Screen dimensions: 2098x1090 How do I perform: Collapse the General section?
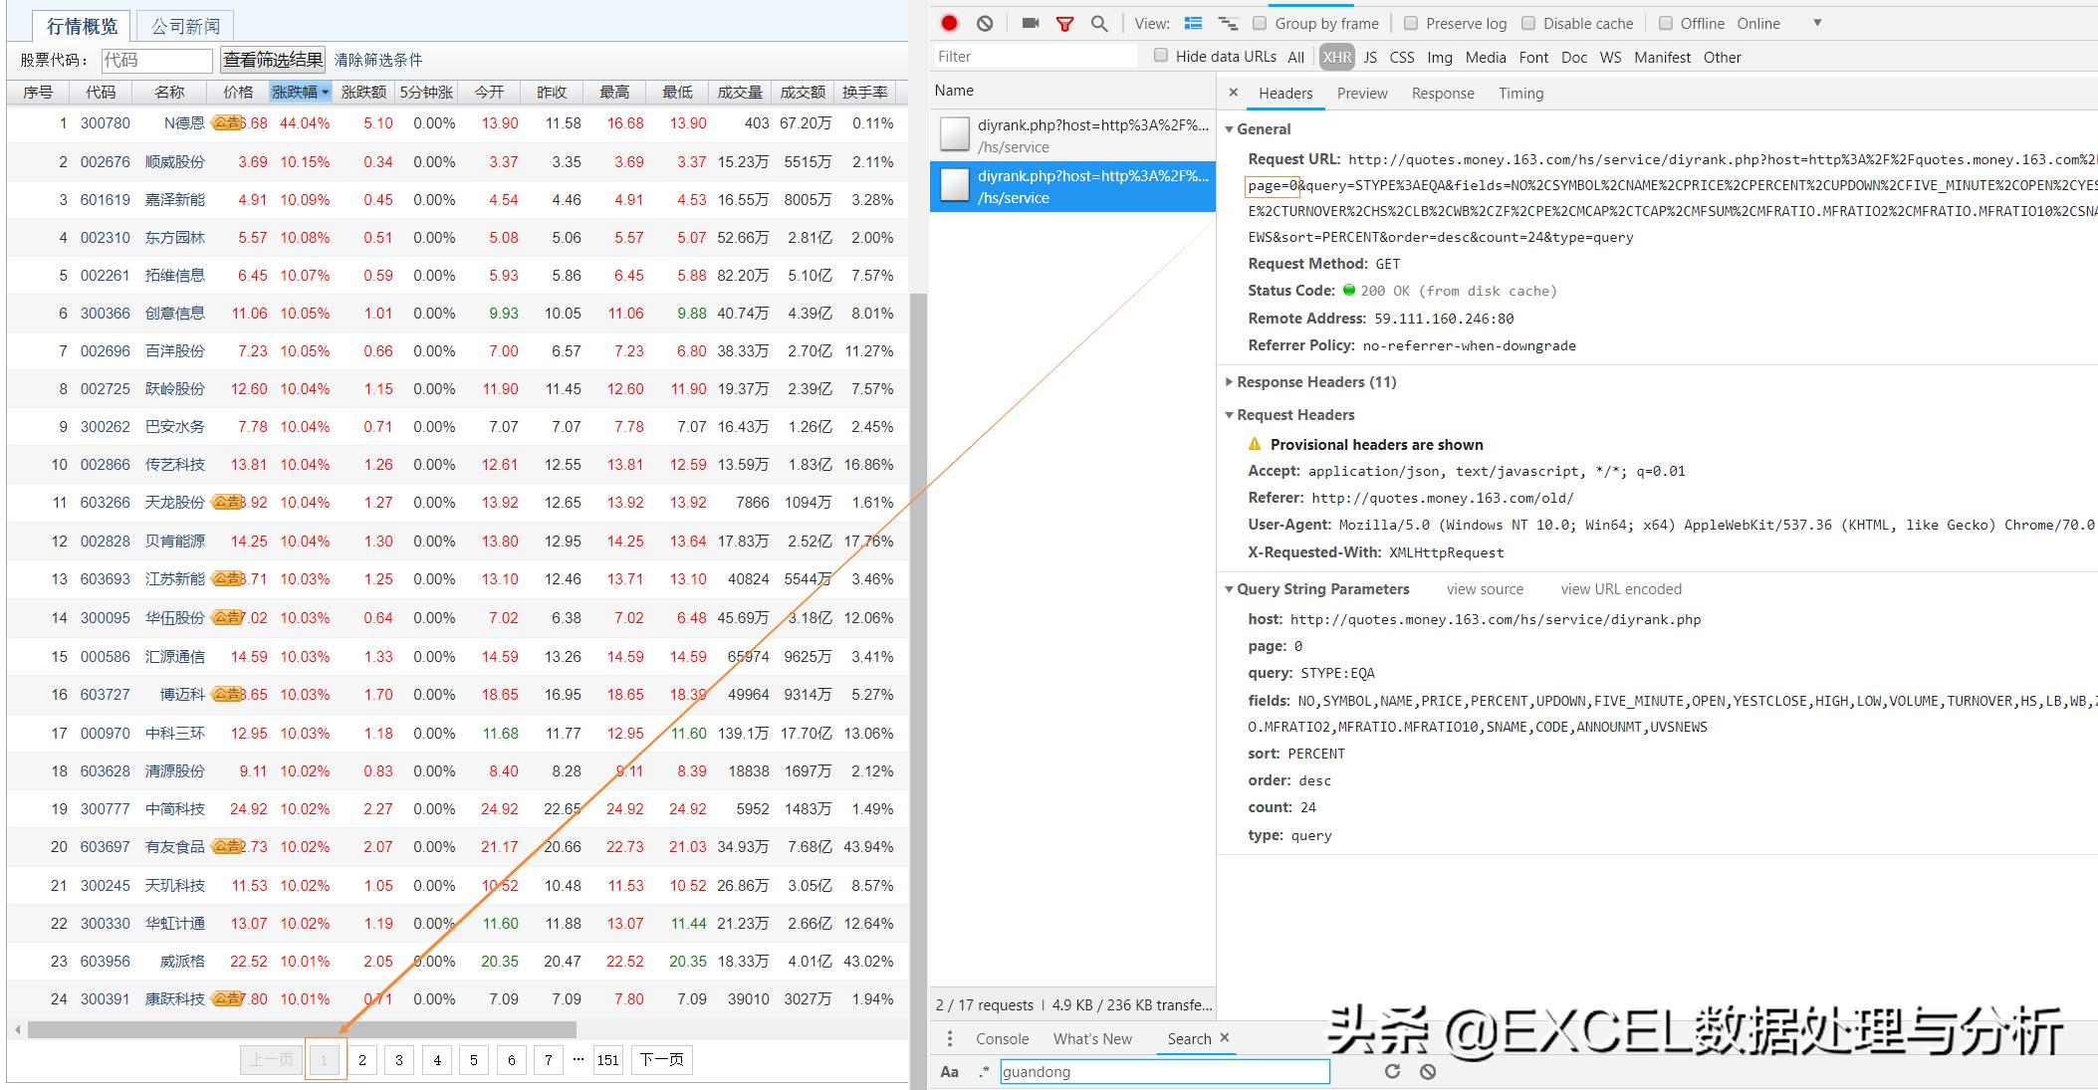point(1230,129)
